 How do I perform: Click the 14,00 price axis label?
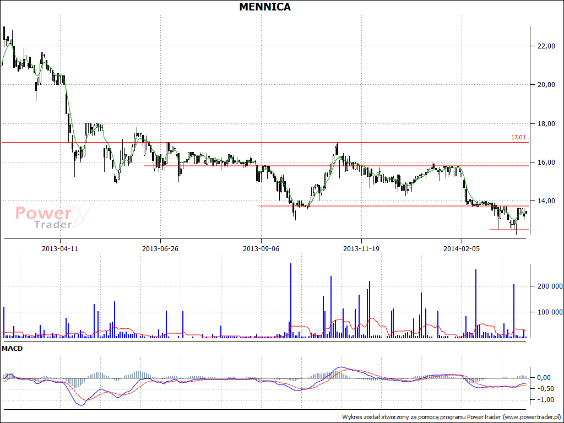pyautogui.click(x=547, y=201)
